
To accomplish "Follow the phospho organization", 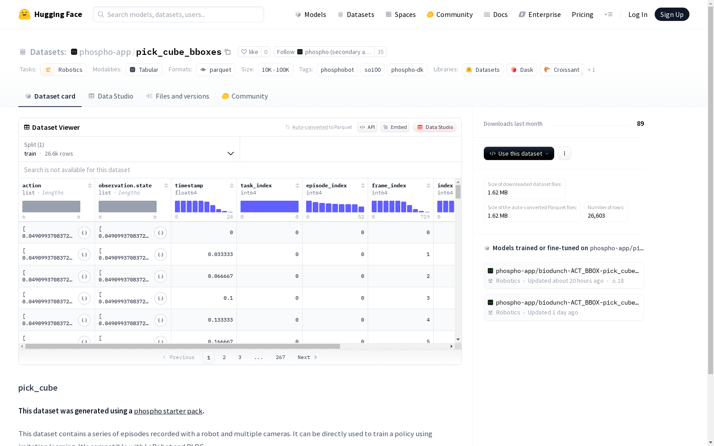I will pyautogui.click(x=324, y=52).
